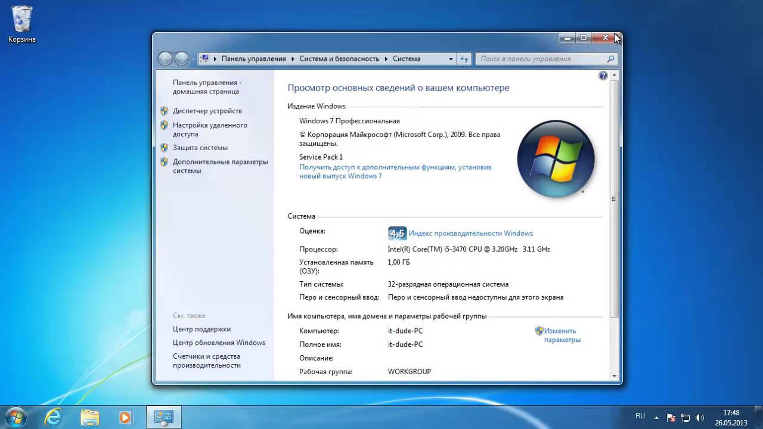This screenshot has width=763, height=429.
Task: Click the 4,5 performance score badge
Action: tap(396, 233)
